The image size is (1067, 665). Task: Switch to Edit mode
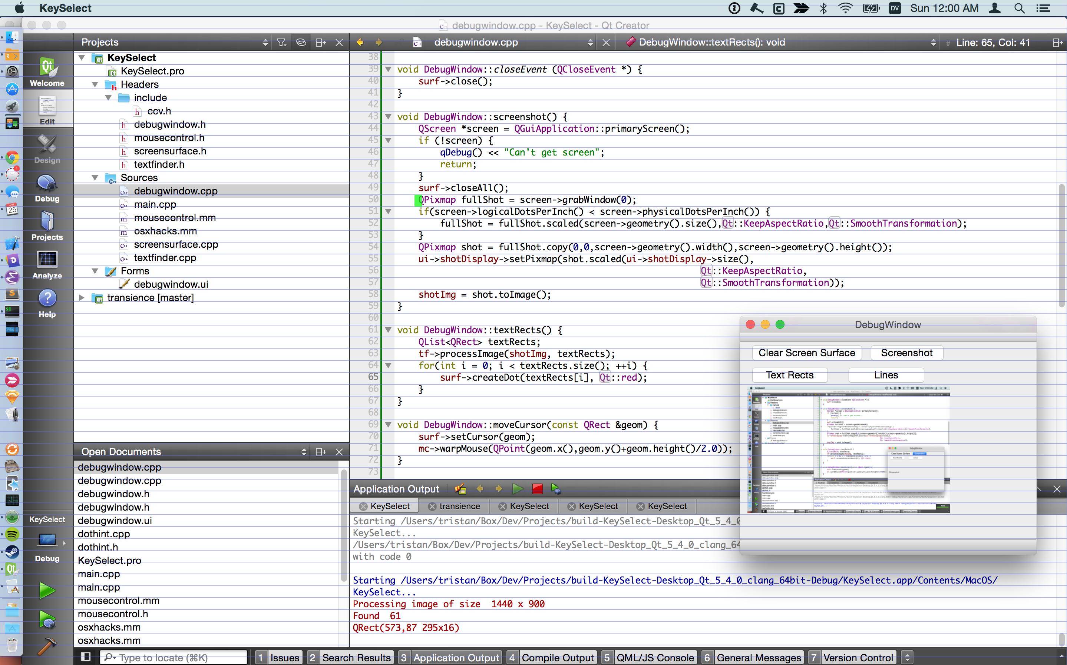pyautogui.click(x=47, y=110)
